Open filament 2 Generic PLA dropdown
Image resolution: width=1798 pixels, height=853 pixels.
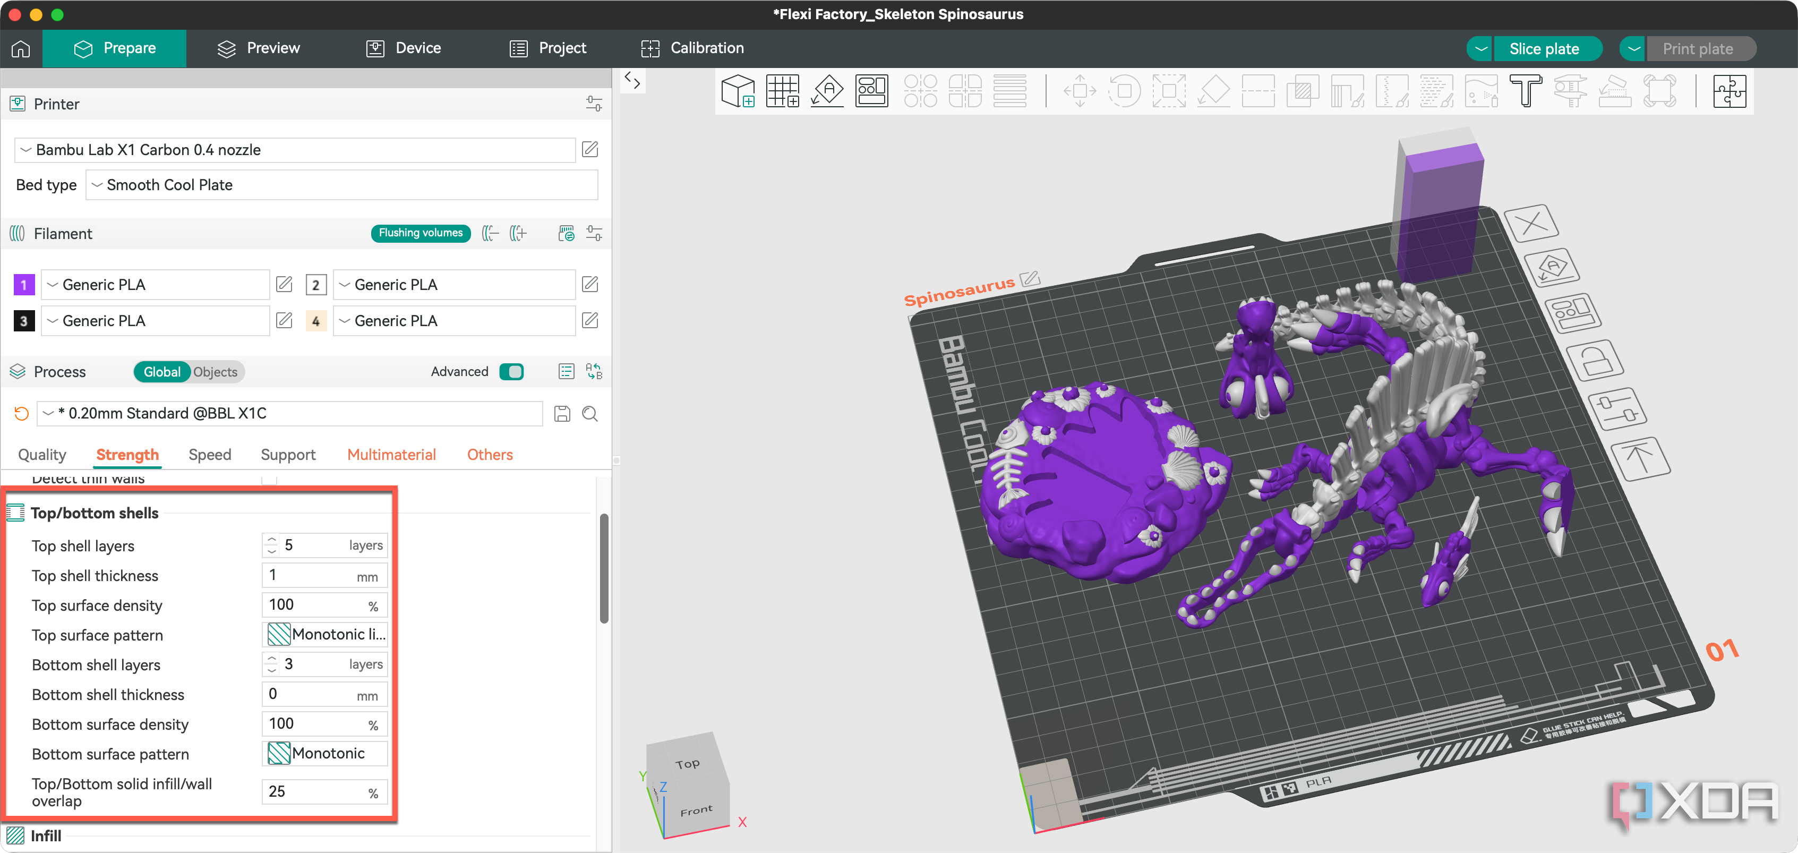click(x=455, y=285)
